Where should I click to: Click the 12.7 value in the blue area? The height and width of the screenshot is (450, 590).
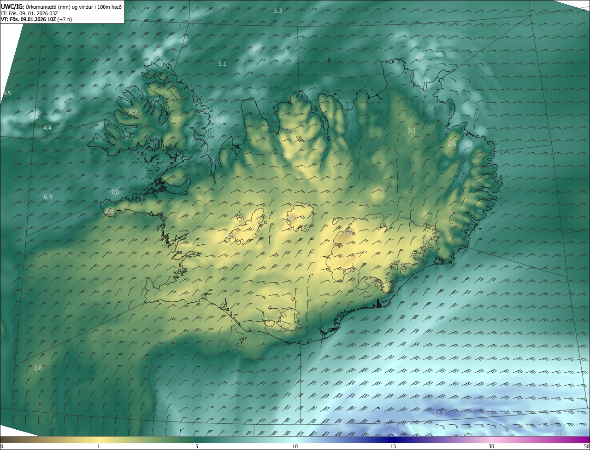pos(439,413)
